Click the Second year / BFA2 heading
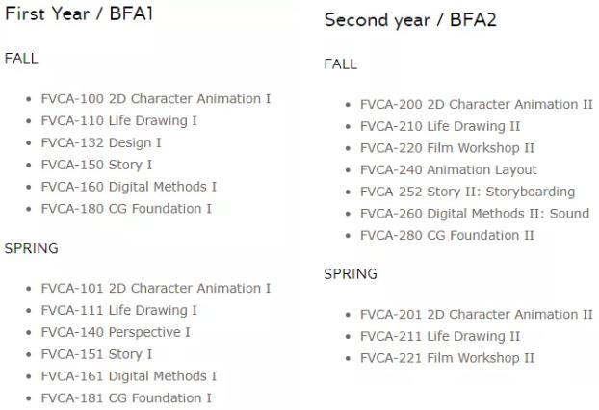This screenshot has height=410, width=599. click(410, 20)
